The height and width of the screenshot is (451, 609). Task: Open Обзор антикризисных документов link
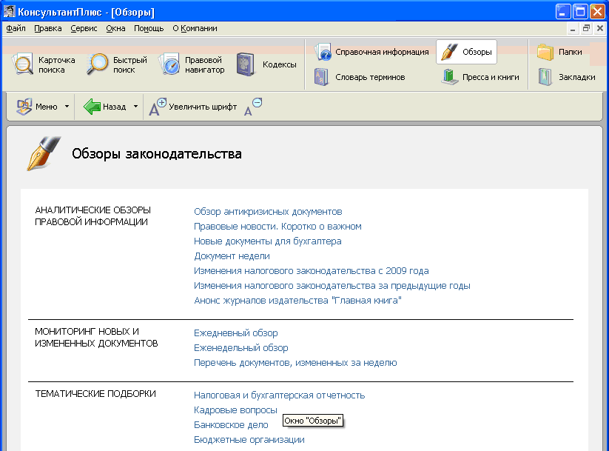[268, 212]
